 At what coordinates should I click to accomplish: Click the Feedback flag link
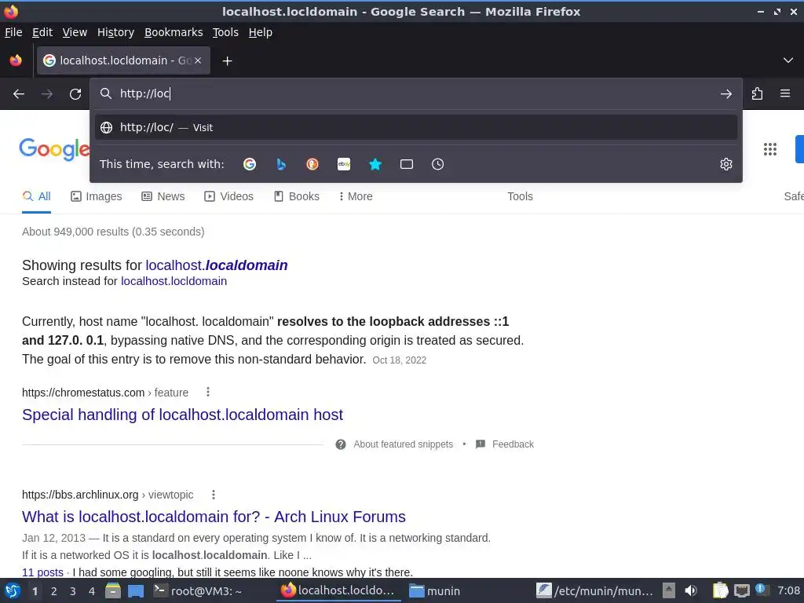[505, 444]
